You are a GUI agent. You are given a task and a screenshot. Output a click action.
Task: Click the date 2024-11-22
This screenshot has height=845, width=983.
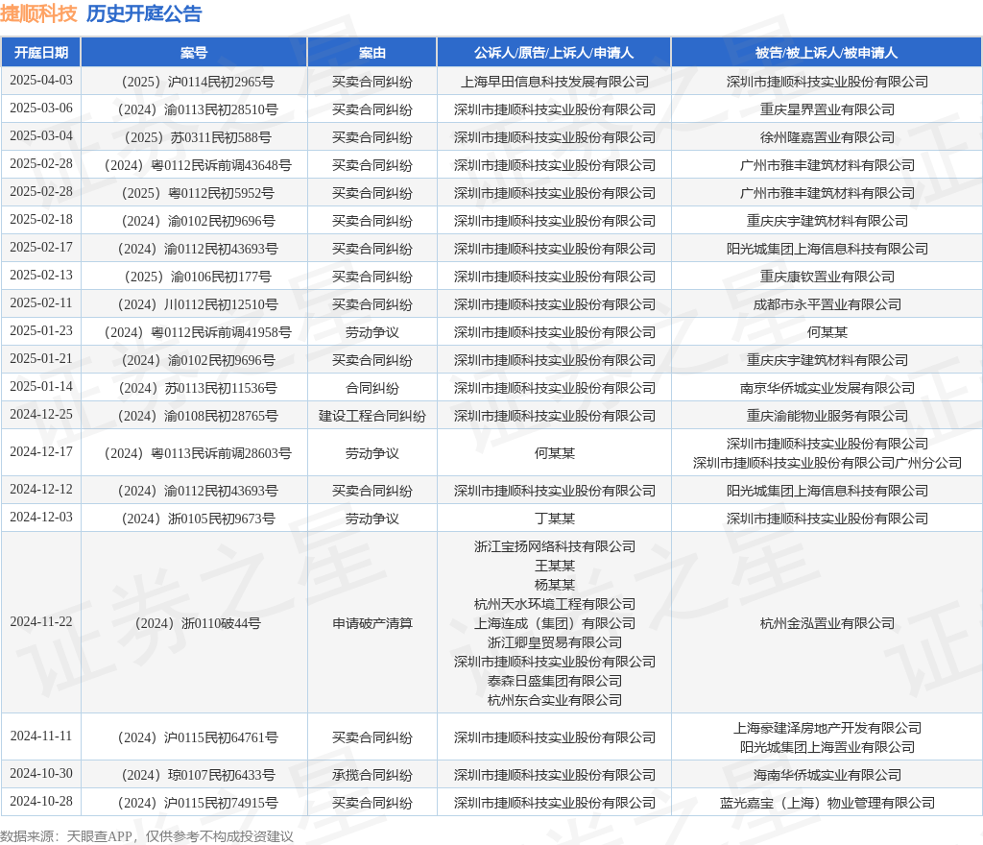point(41,622)
